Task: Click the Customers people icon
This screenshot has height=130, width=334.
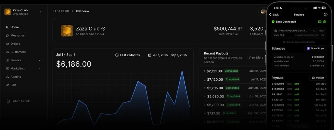Action: [x=8, y=52]
